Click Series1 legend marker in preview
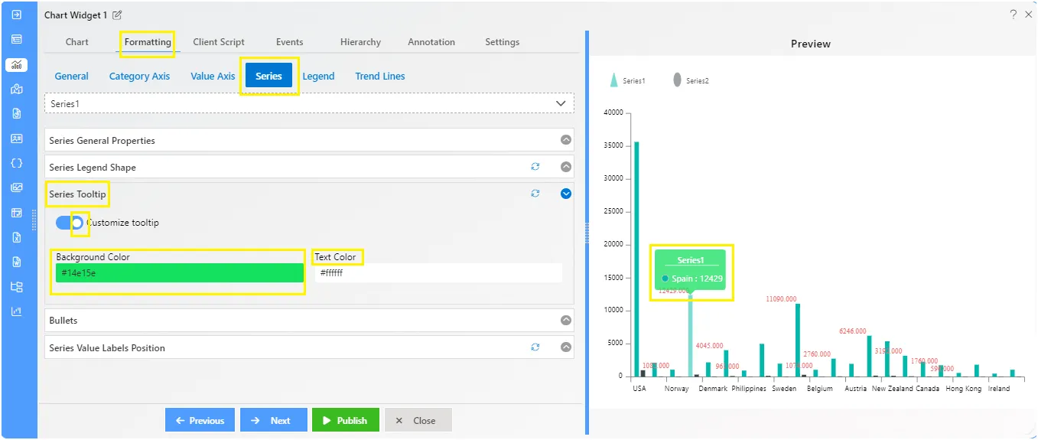This screenshot has height=440, width=1038. (613, 80)
